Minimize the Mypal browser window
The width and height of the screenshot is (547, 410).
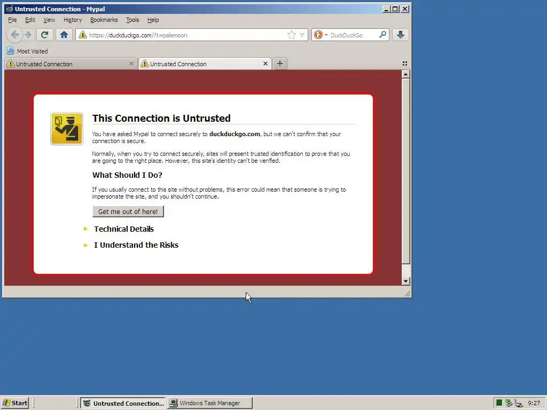[x=386, y=9]
